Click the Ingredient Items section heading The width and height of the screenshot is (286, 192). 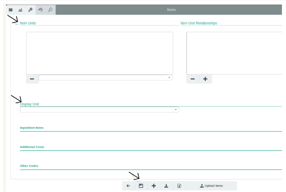tap(32, 128)
